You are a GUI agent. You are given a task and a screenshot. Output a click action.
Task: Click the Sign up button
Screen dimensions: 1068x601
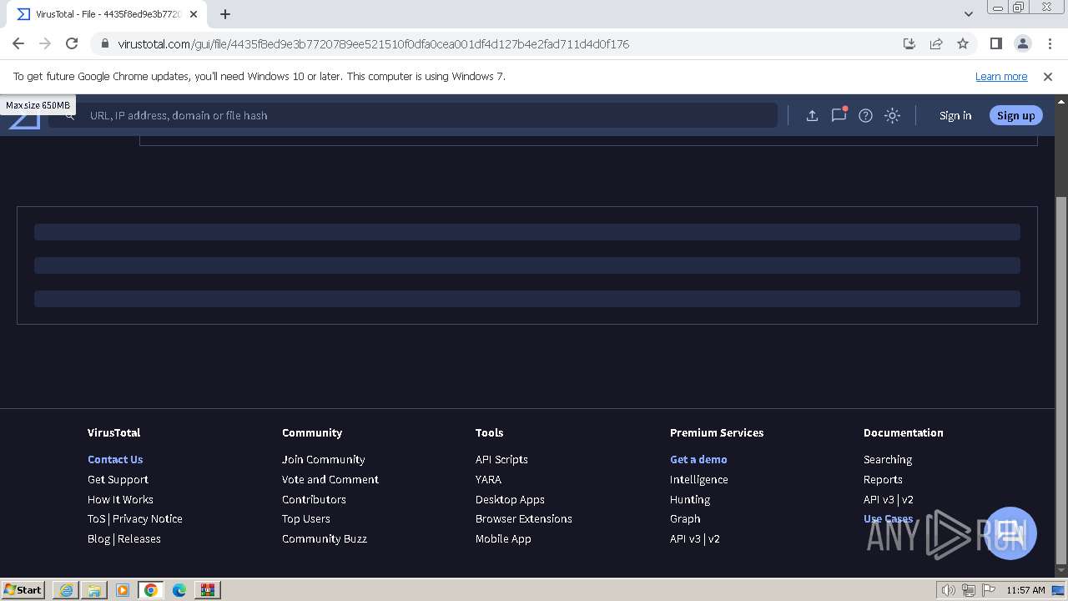[1015, 116]
